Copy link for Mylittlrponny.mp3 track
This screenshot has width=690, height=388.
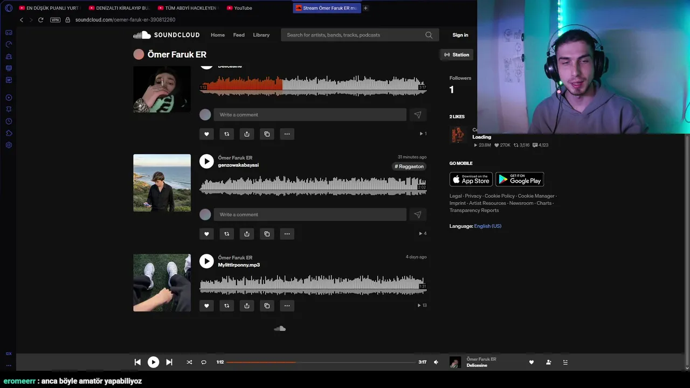(267, 306)
